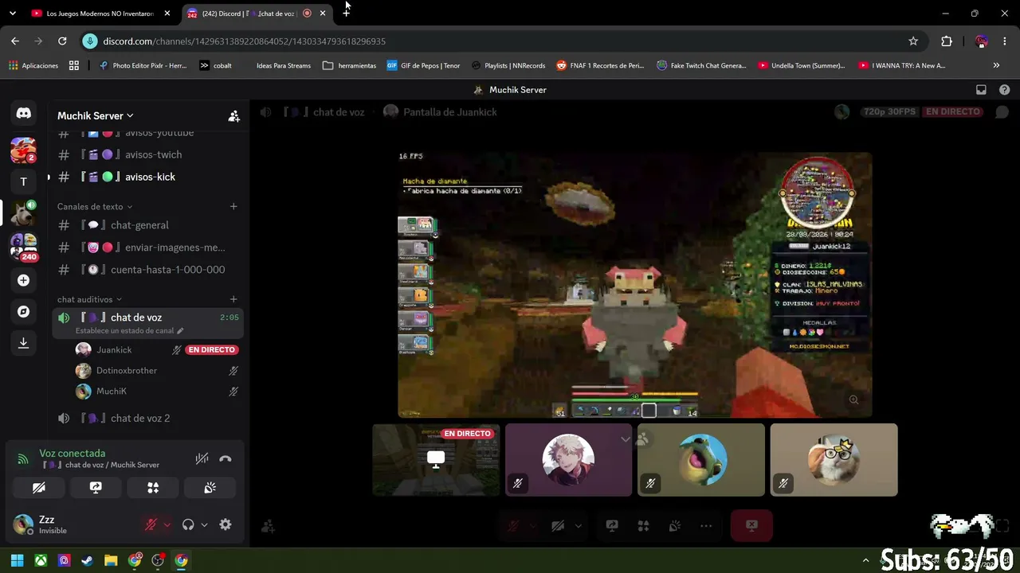The height and width of the screenshot is (573, 1020).
Task: Collapse the chat auditivos category
Action: tap(89, 299)
